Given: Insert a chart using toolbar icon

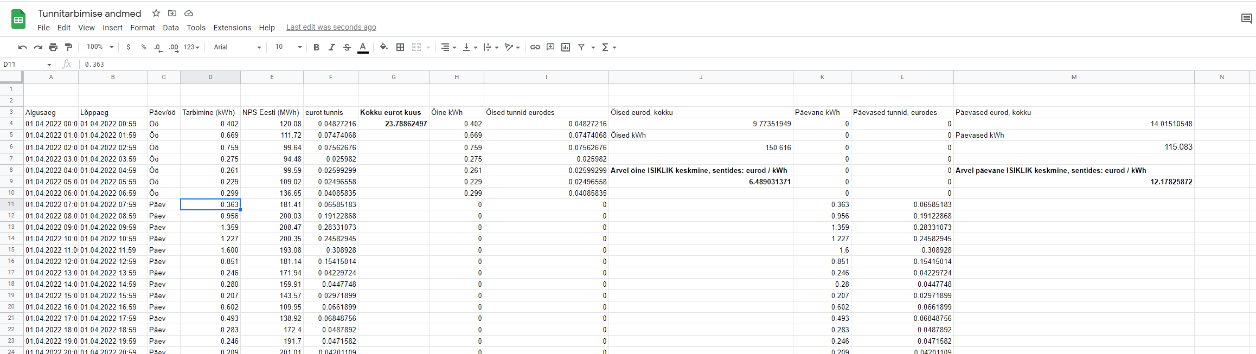Looking at the screenshot, I should point(566,47).
